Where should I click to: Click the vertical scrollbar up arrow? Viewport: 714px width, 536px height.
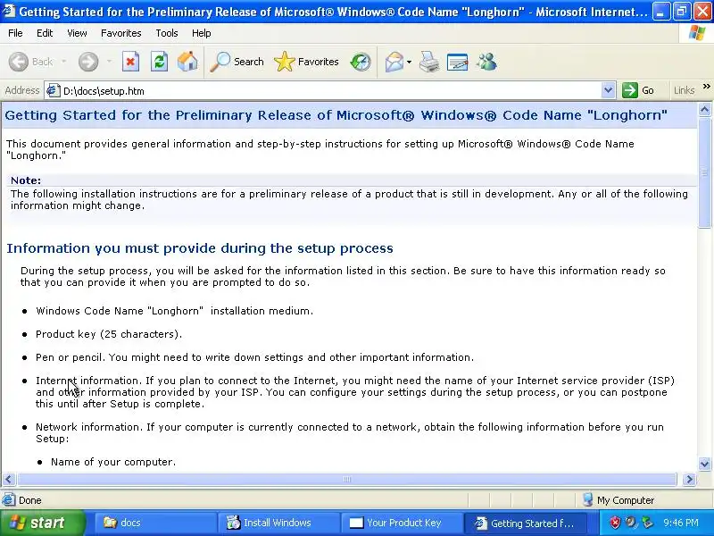pos(704,109)
